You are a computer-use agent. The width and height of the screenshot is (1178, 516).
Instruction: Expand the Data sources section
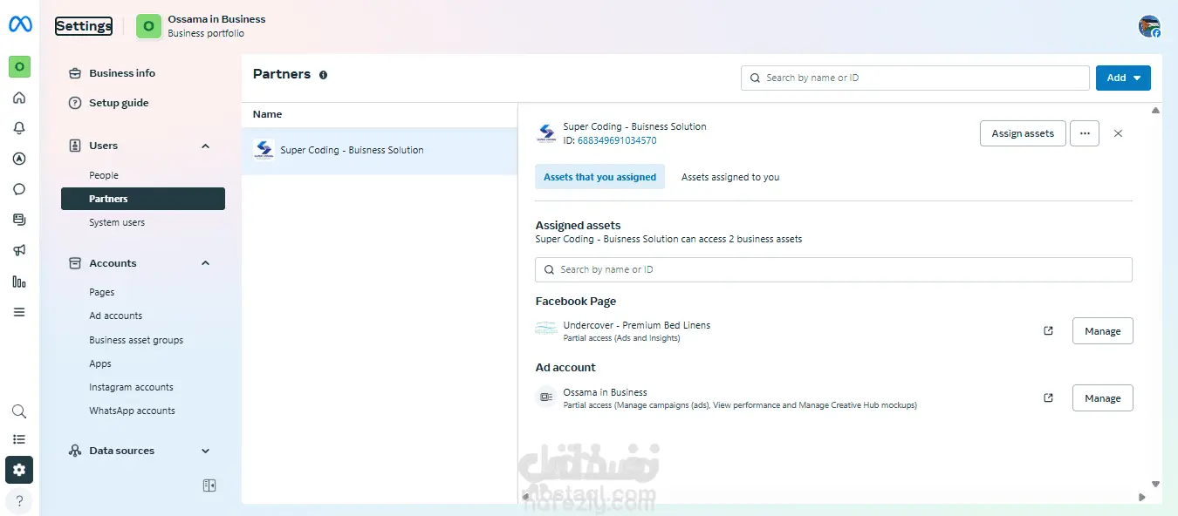click(206, 451)
